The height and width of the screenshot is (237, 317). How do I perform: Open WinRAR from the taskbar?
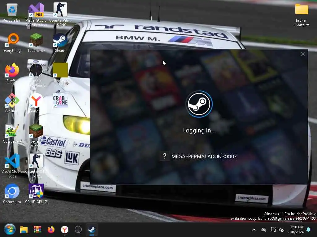click(x=37, y=230)
